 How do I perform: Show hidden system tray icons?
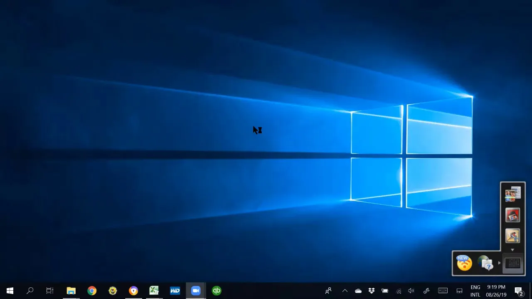345,291
